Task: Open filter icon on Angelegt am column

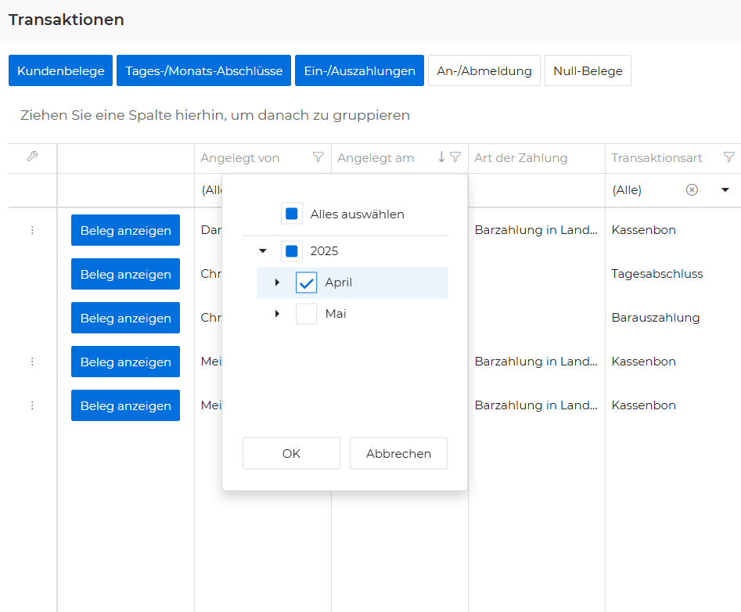Action: [455, 157]
